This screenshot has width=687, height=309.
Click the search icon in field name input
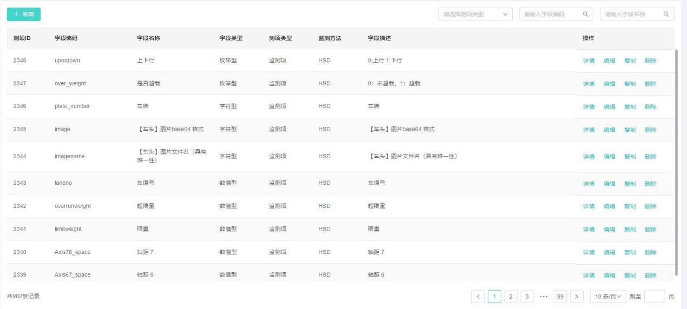(x=666, y=15)
